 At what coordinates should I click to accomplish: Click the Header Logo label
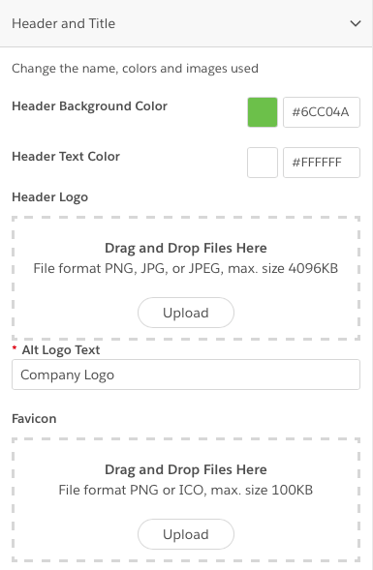[49, 197]
